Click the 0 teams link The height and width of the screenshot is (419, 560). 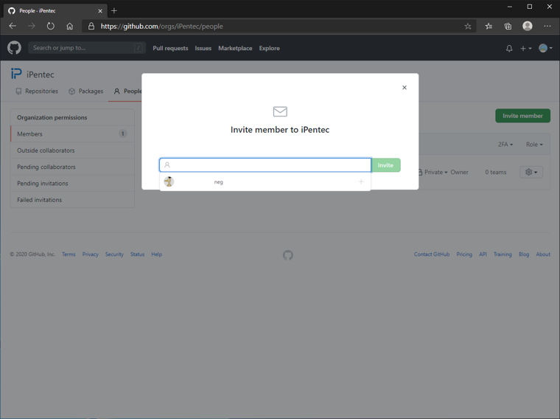tap(496, 173)
